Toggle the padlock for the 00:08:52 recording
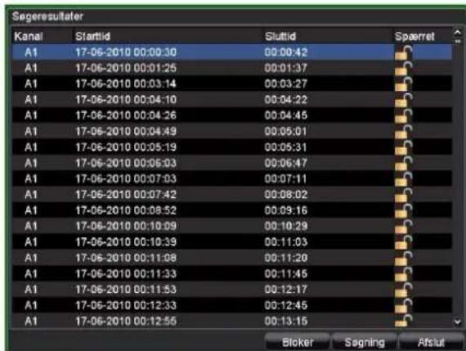 pos(404,211)
